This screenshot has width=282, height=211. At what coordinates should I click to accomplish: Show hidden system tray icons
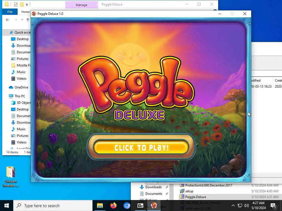pyautogui.click(x=233, y=206)
